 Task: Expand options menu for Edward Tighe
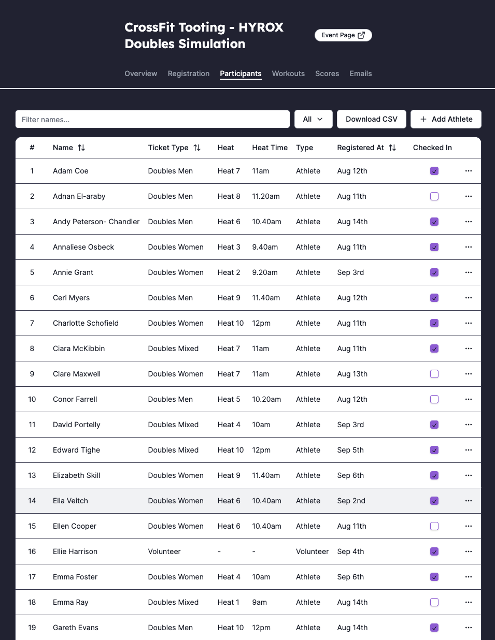pyautogui.click(x=469, y=450)
